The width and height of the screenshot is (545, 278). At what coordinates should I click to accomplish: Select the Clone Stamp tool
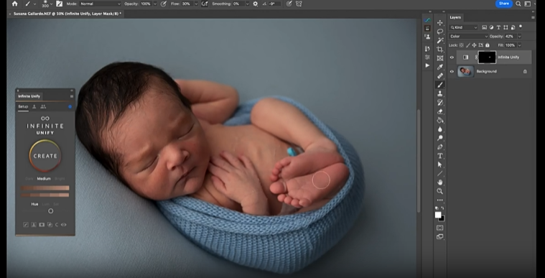click(440, 93)
